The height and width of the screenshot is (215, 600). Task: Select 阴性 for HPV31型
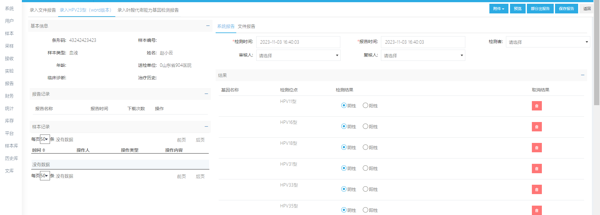[344, 168]
